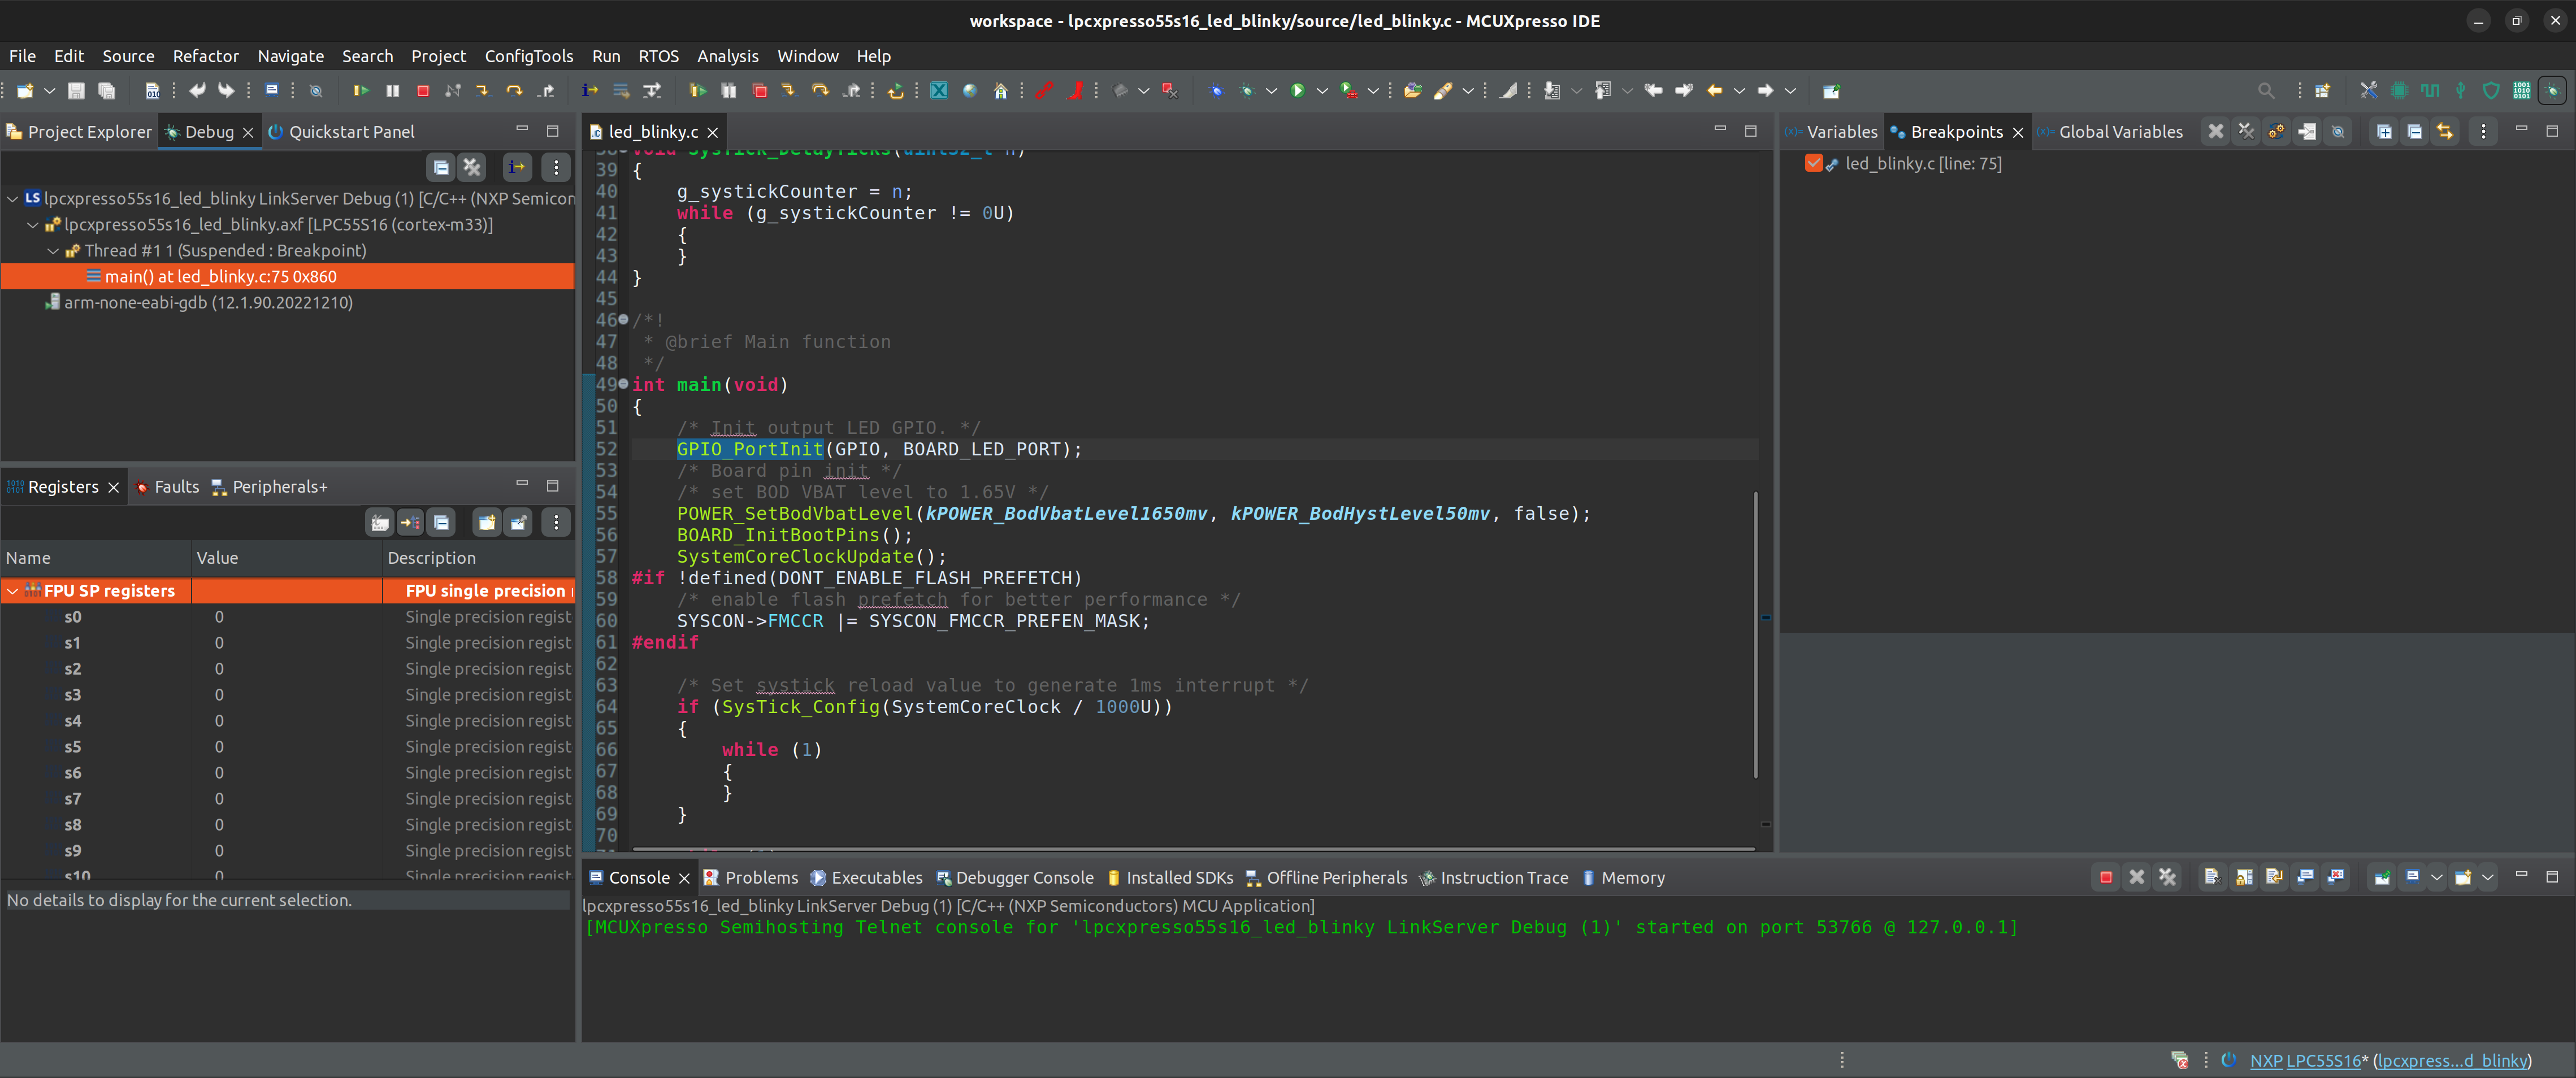Viewport: 2576px width, 1078px height.
Task: Select the arm-none-eabi-gdb process entry
Action: pyautogui.click(x=208, y=302)
